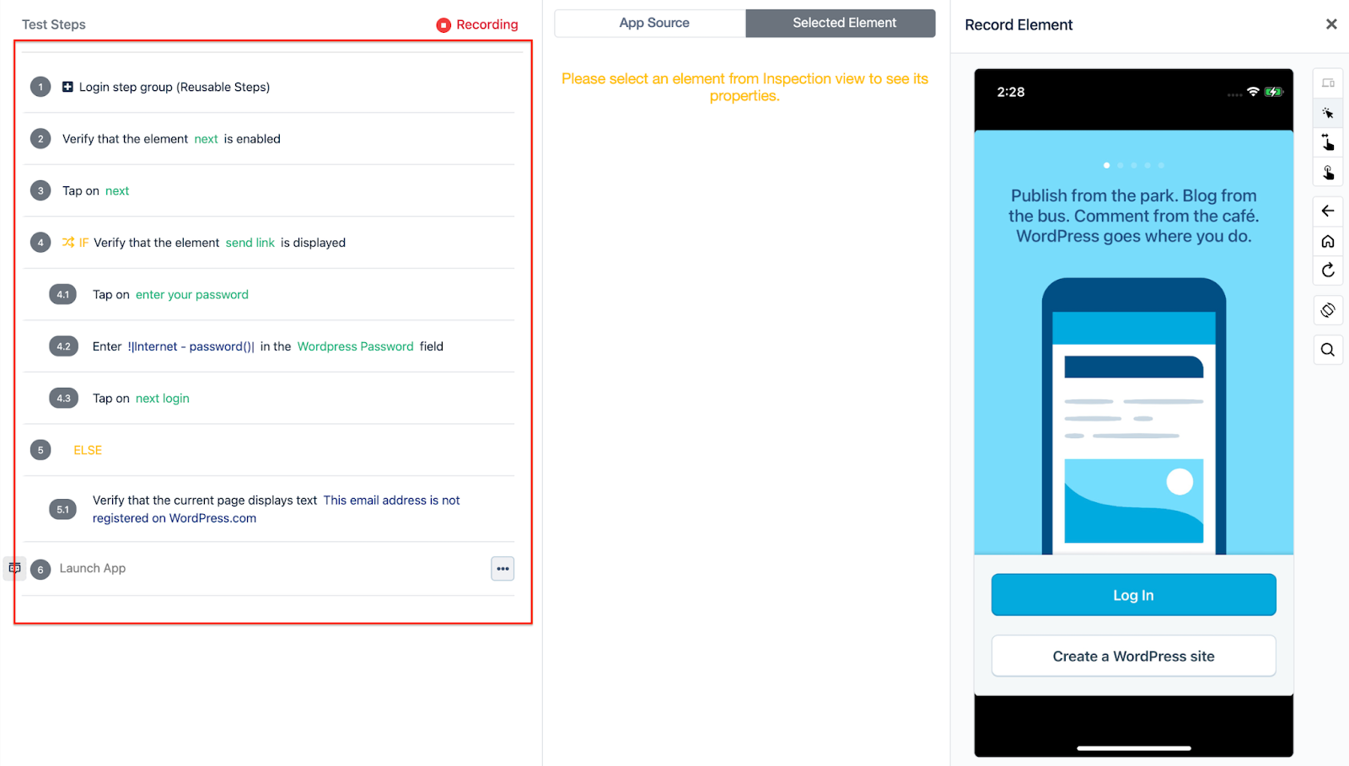Select the tap gesture tool
This screenshot has height=766, width=1349.
click(1328, 173)
